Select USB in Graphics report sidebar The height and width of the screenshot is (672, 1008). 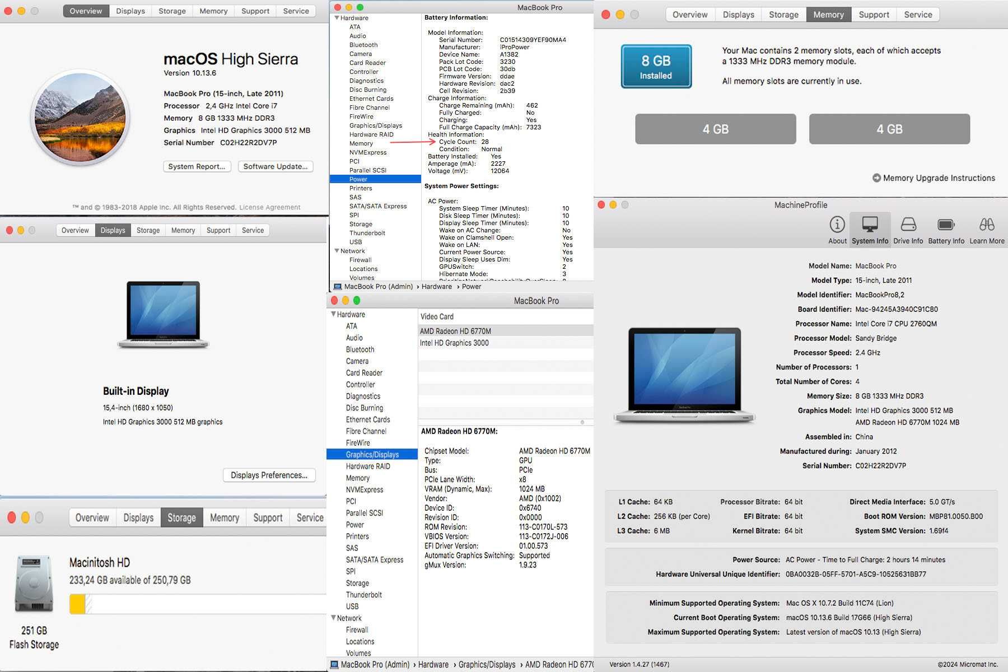pyautogui.click(x=352, y=606)
